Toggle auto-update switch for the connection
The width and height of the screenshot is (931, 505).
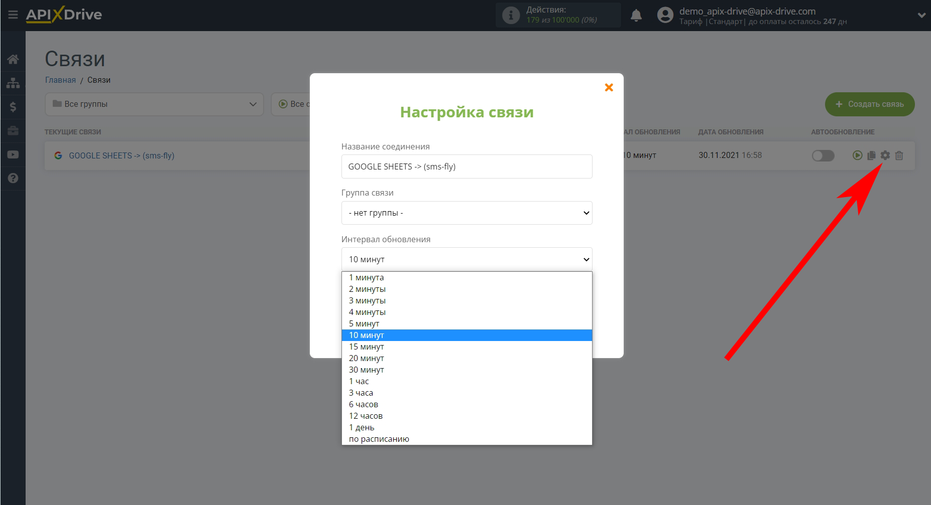823,155
